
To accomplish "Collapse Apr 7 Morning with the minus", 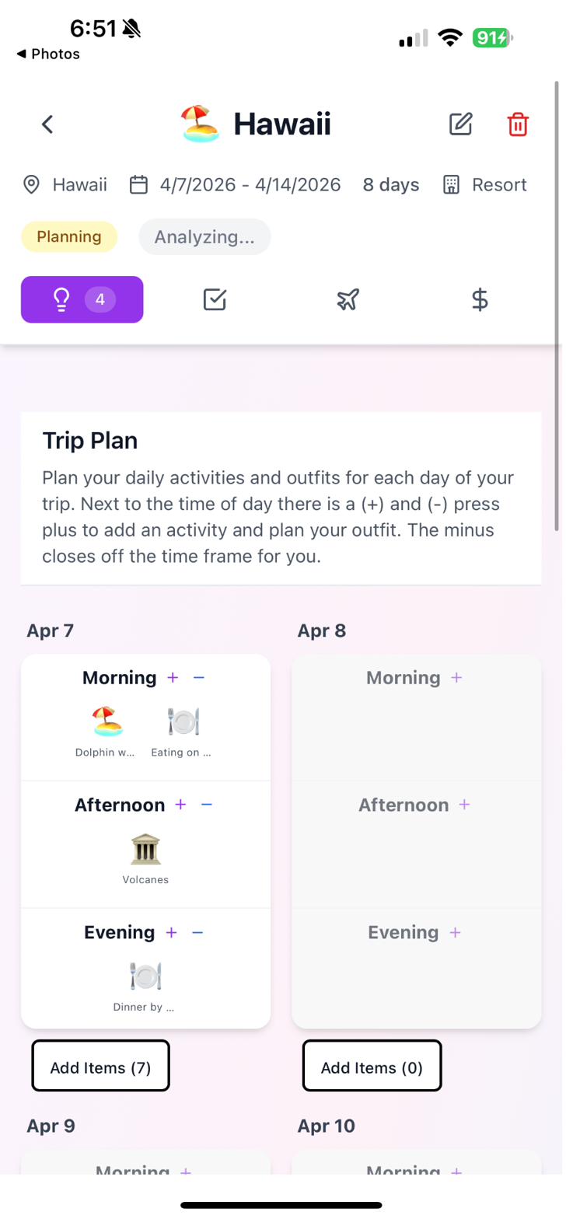I will click(x=199, y=677).
